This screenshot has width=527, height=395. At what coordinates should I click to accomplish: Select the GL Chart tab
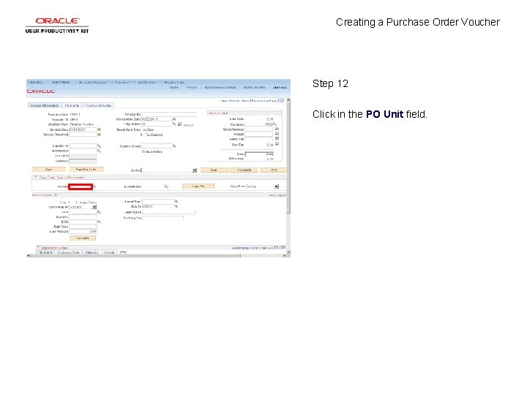[45, 252]
